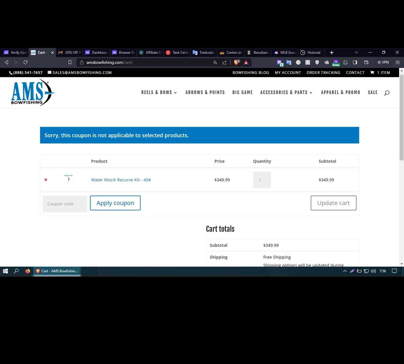Bookmark this page with the bookmark icon
This screenshot has height=364, width=404.
pyautogui.click(x=70, y=62)
